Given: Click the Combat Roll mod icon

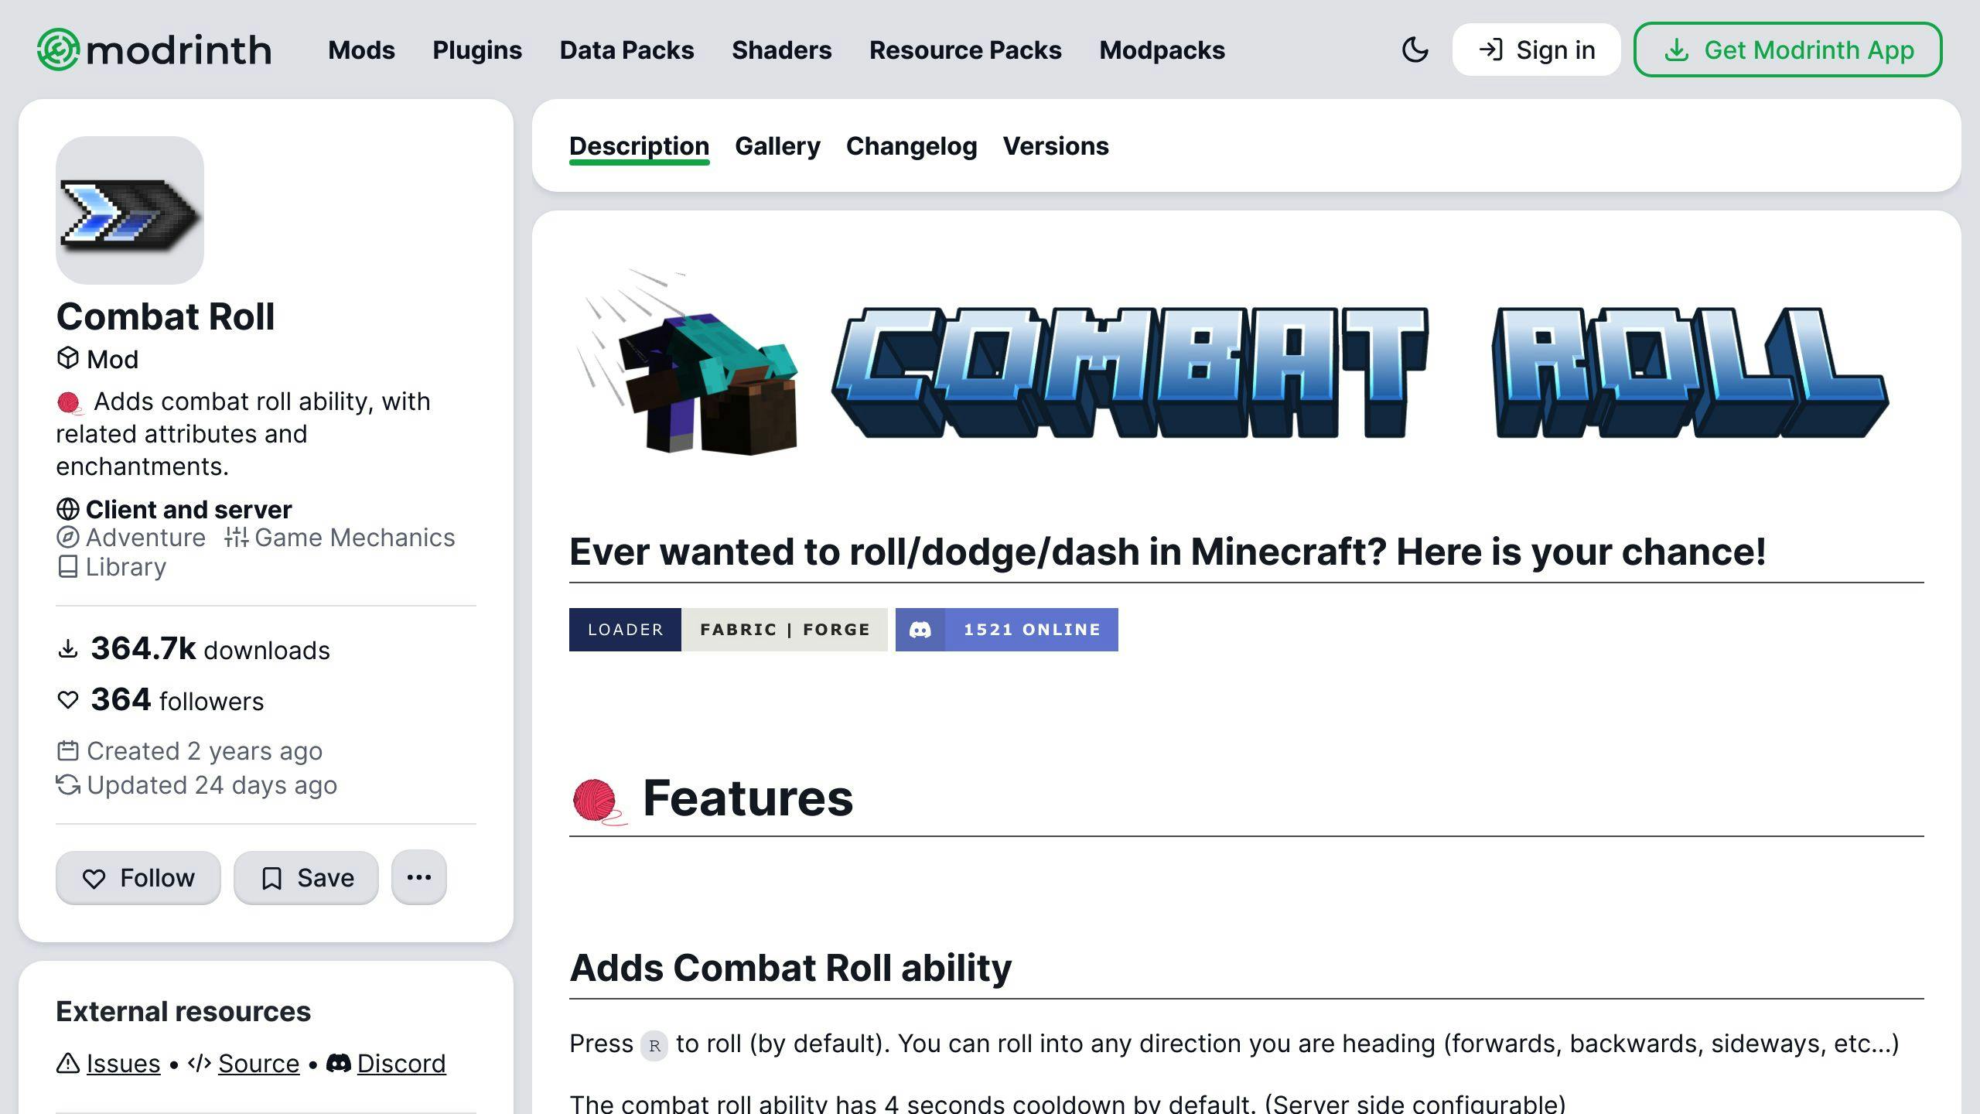Looking at the screenshot, I should click(130, 210).
